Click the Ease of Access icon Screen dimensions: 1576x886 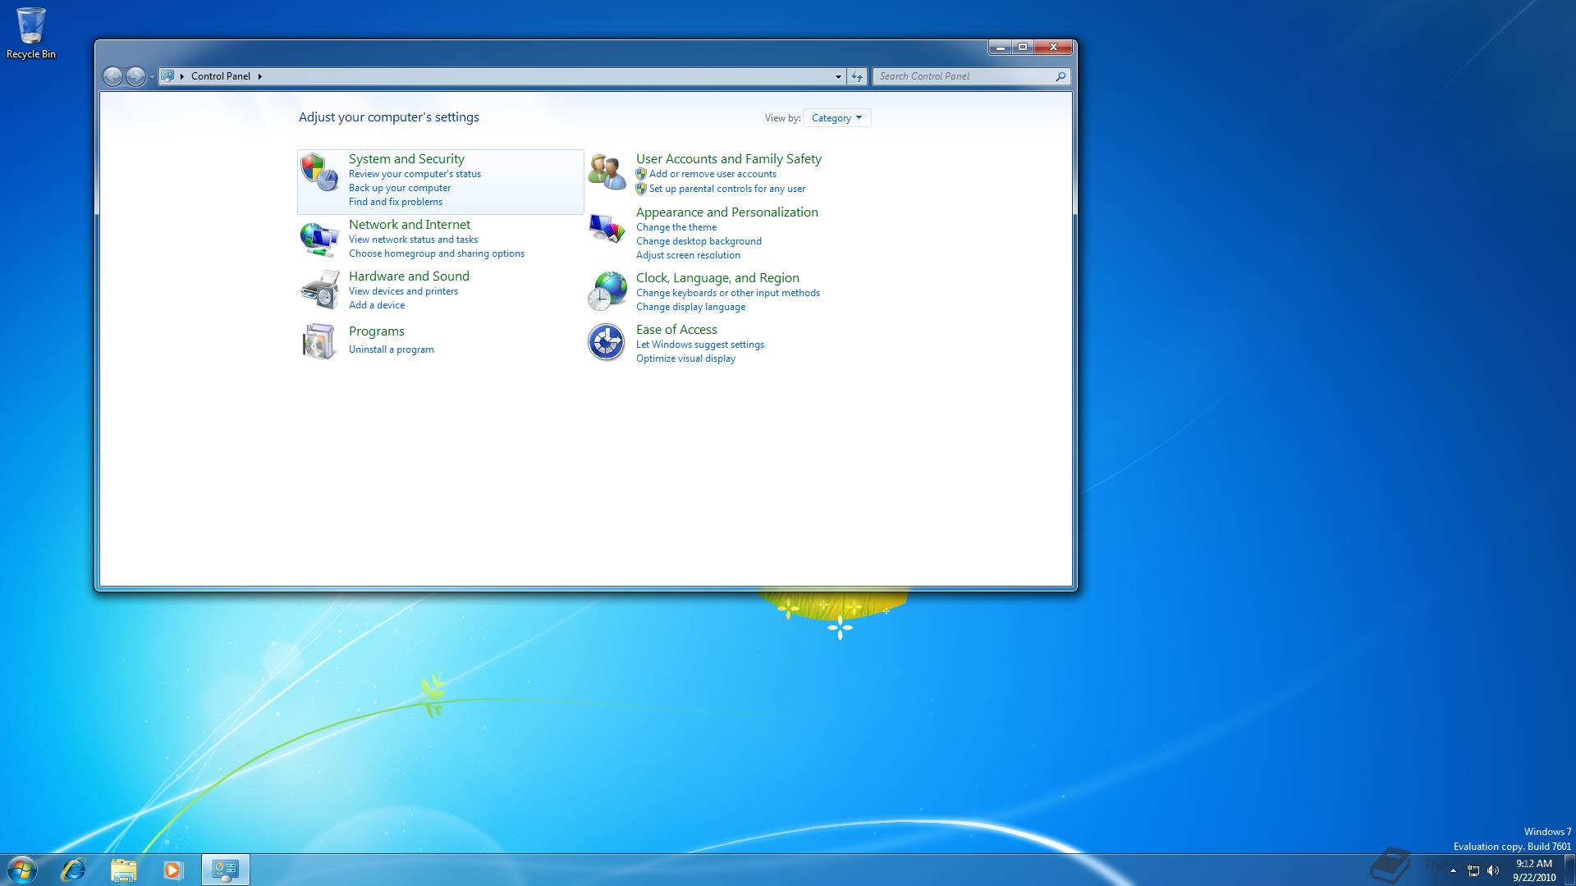coord(607,342)
